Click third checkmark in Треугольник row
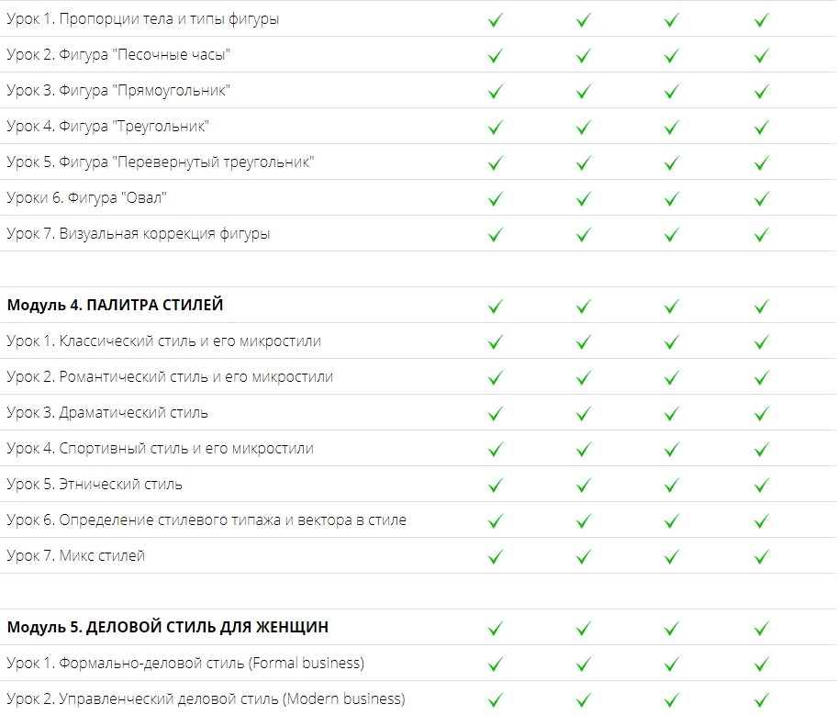This screenshot has height=715, width=837. tap(672, 128)
